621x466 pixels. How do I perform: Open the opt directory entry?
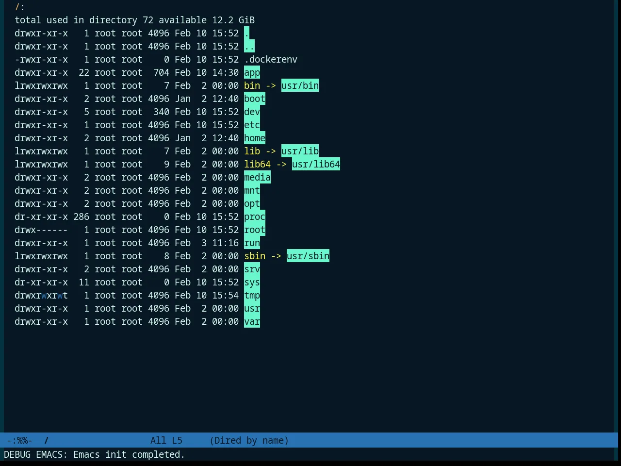(252, 204)
